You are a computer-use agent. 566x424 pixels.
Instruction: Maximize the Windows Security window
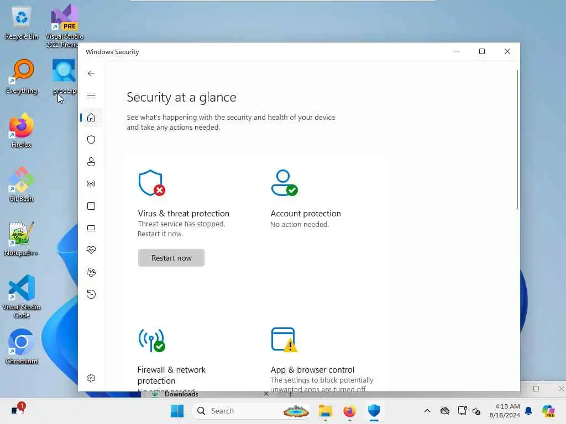[482, 51]
